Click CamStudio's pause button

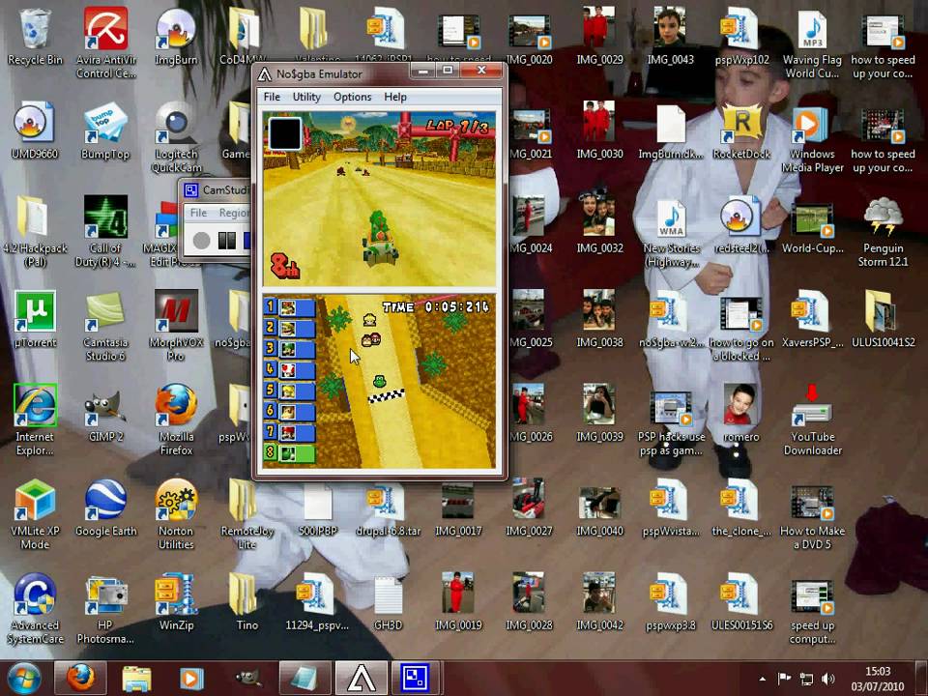(226, 241)
